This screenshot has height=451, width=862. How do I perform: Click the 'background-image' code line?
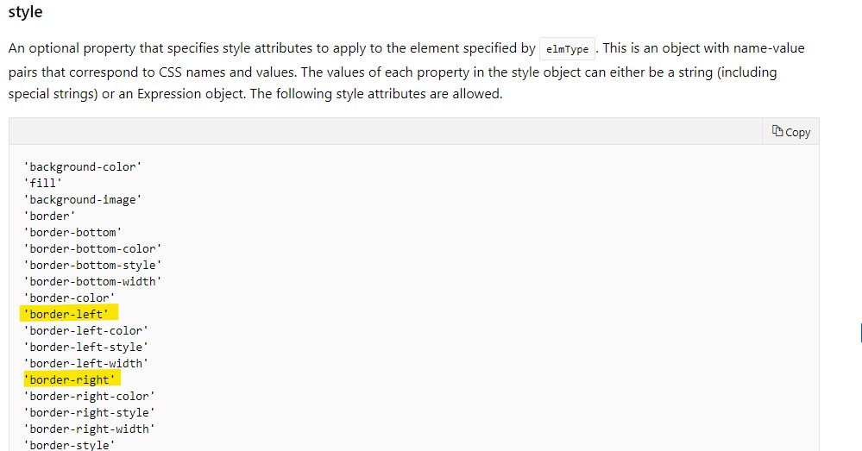tap(83, 199)
